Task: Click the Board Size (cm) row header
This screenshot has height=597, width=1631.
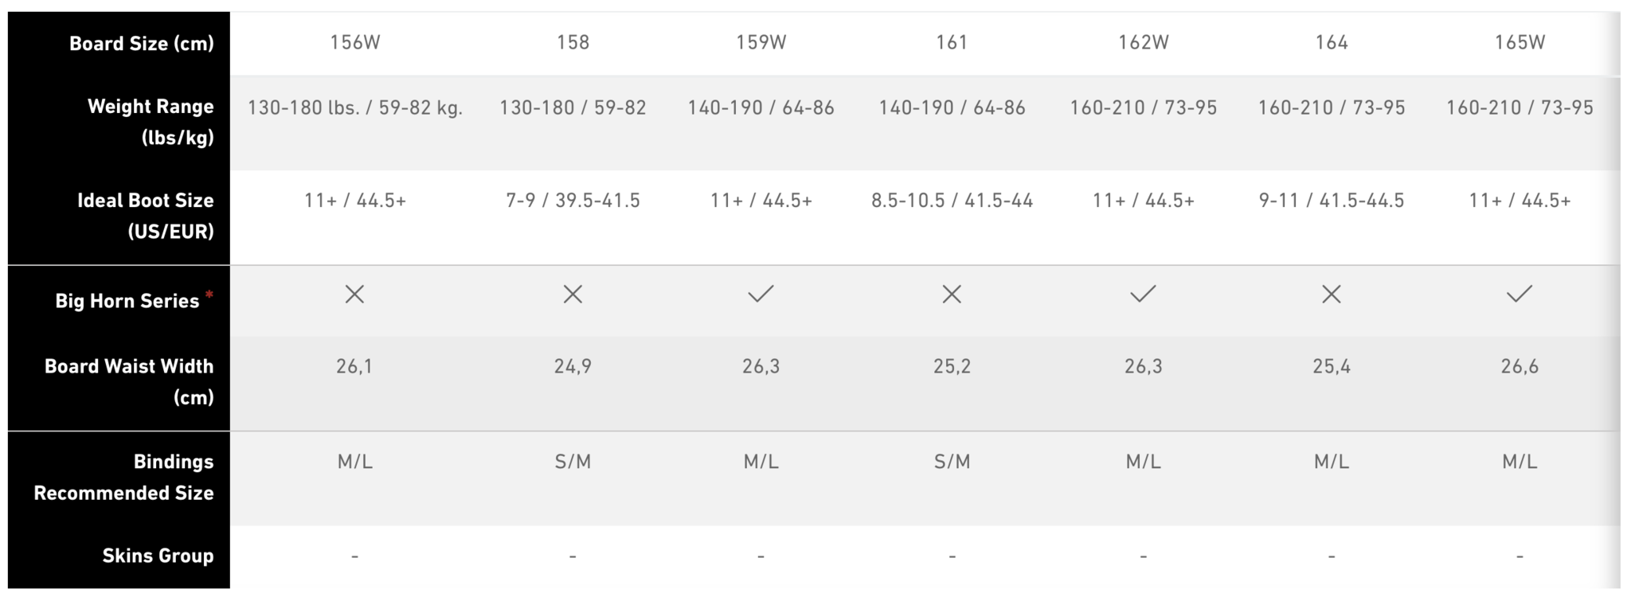Action: (142, 44)
